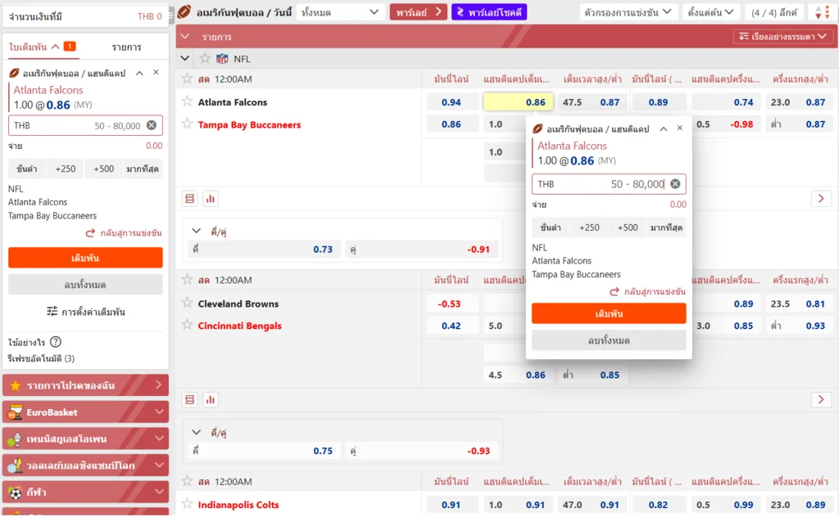Click the bar chart statistics icon under Falcons match
Screen dimensions: 839x517
pyautogui.click(x=211, y=199)
